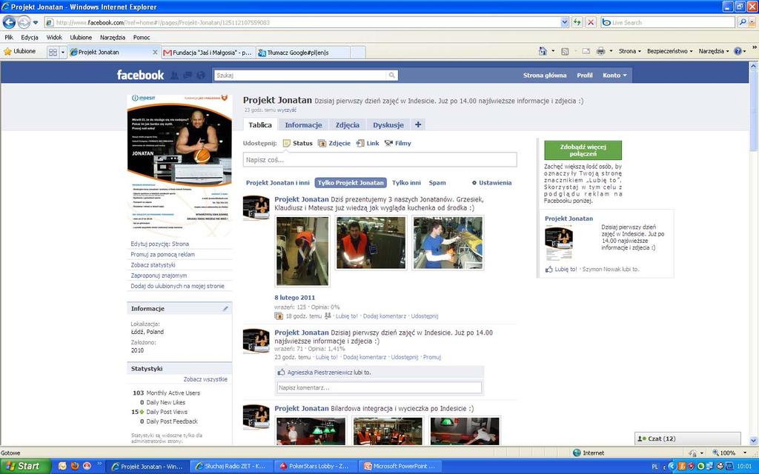
Task: Open photo of man in orange vest
Action: coord(371,243)
